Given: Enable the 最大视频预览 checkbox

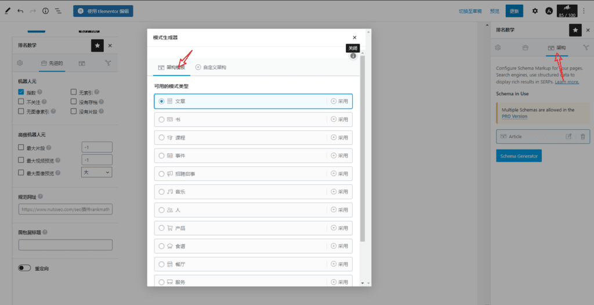Looking at the screenshot, I should (21, 160).
